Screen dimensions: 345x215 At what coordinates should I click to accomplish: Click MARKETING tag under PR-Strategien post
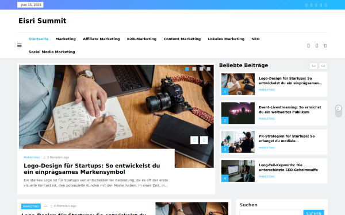pos(267,148)
